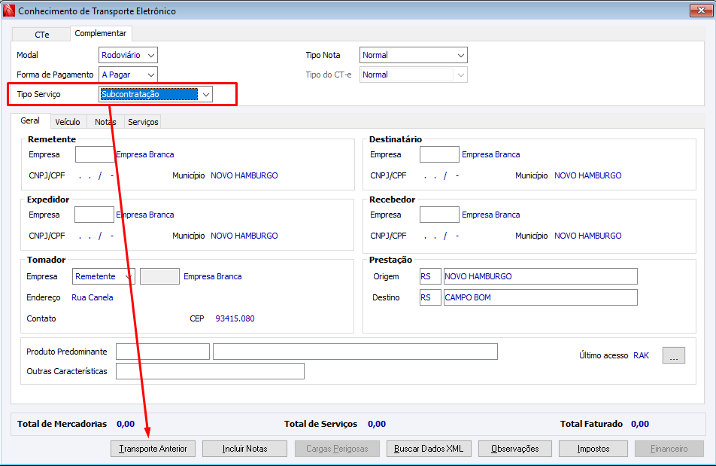Open the Modal dropdown showing Rodoviário

pyautogui.click(x=128, y=55)
